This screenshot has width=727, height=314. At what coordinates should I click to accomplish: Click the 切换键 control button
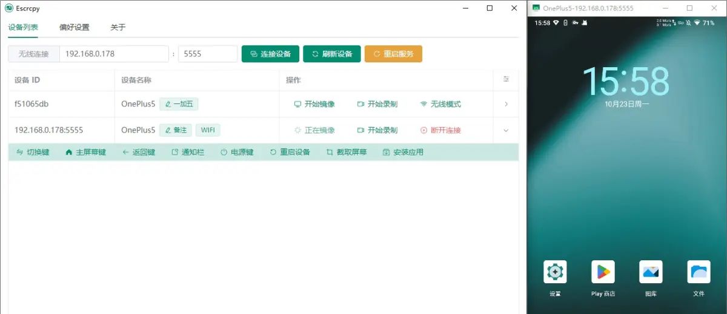coord(33,152)
